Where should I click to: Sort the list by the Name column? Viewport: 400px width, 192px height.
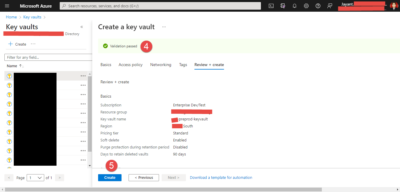15,66
